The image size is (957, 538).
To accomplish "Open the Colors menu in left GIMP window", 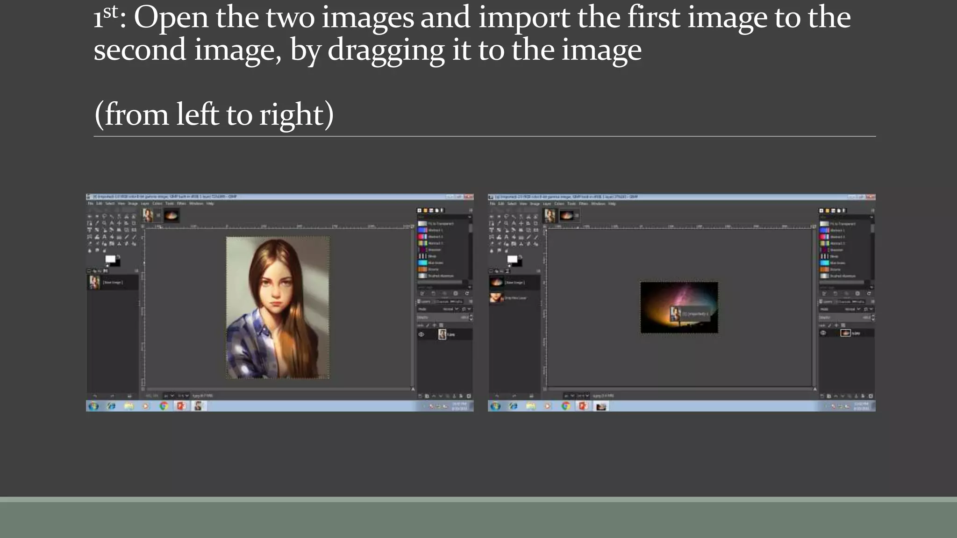I will tap(157, 204).
